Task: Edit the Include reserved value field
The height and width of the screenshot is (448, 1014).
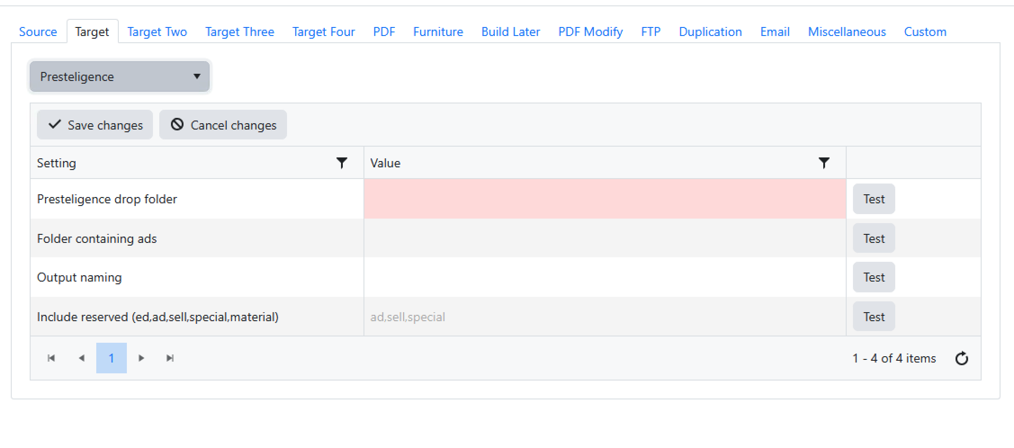Action: [605, 317]
